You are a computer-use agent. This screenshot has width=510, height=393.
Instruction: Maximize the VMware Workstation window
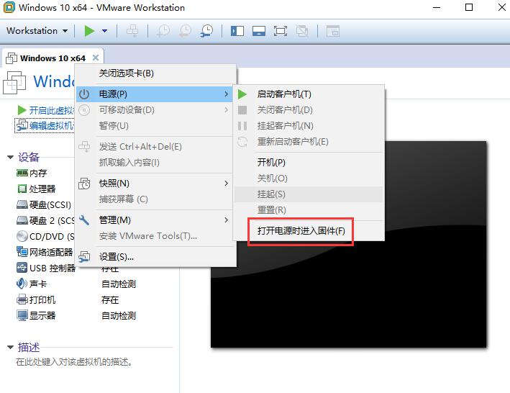469,7
